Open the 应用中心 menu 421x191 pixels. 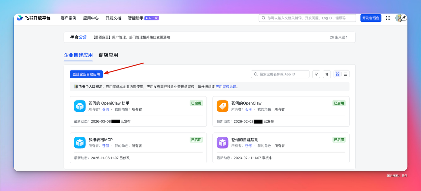(91, 18)
